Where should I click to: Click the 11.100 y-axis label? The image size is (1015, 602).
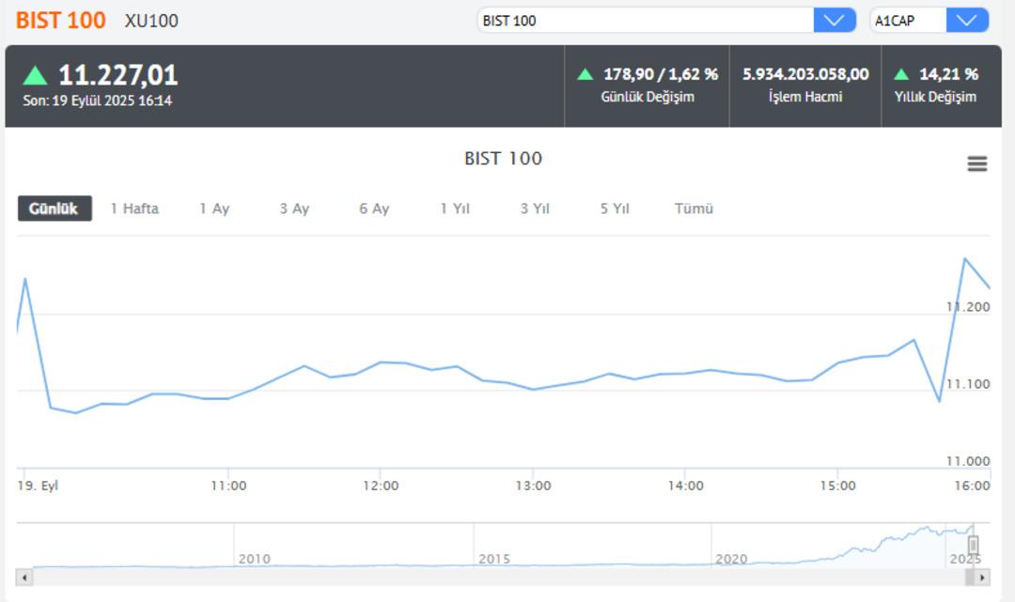pyautogui.click(x=968, y=383)
